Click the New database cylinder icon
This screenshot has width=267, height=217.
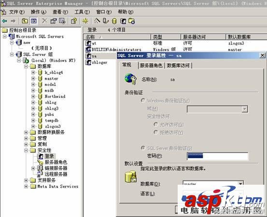pos(114,21)
